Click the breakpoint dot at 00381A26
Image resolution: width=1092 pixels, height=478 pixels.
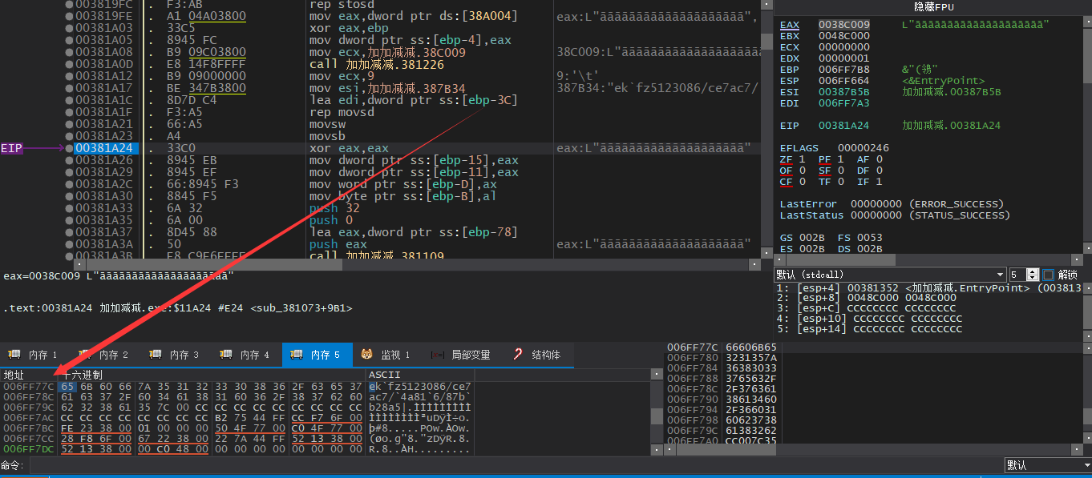pyautogui.click(x=70, y=160)
